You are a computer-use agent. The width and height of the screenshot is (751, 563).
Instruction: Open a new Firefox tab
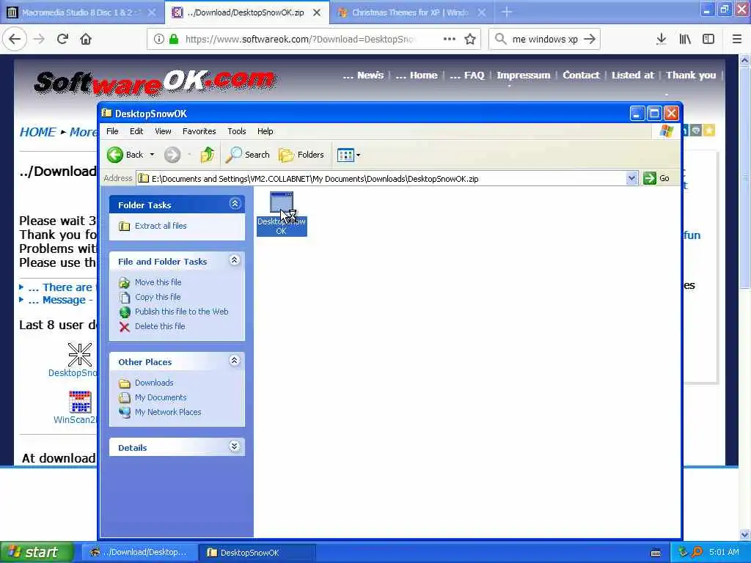pyautogui.click(x=507, y=12)
